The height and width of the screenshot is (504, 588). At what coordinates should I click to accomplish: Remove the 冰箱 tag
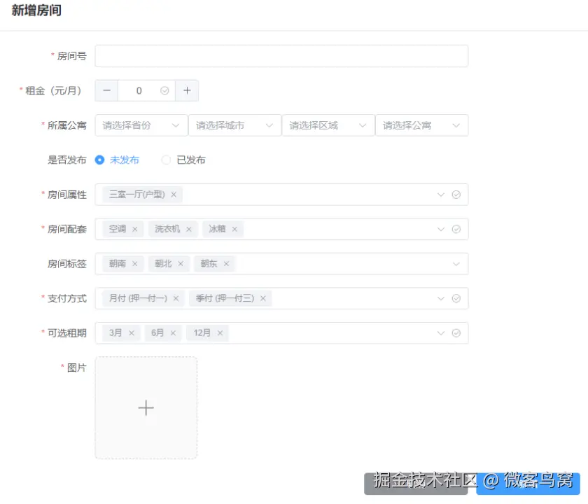click(234, 229)
